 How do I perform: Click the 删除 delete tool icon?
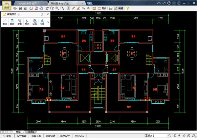pos(12,22)
